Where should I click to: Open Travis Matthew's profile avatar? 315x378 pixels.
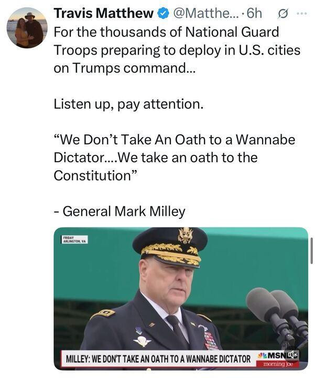click(27, 27)
